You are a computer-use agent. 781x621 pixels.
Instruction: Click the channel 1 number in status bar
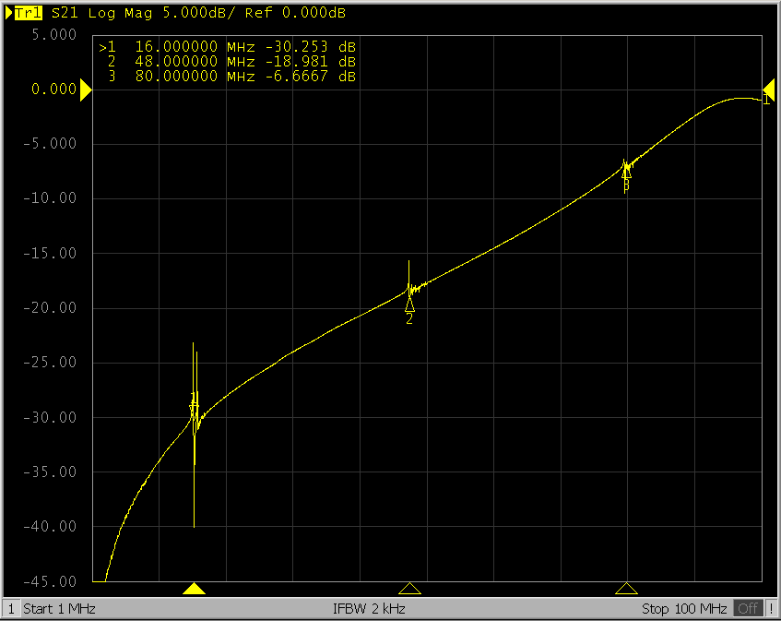tap(11, 609)
